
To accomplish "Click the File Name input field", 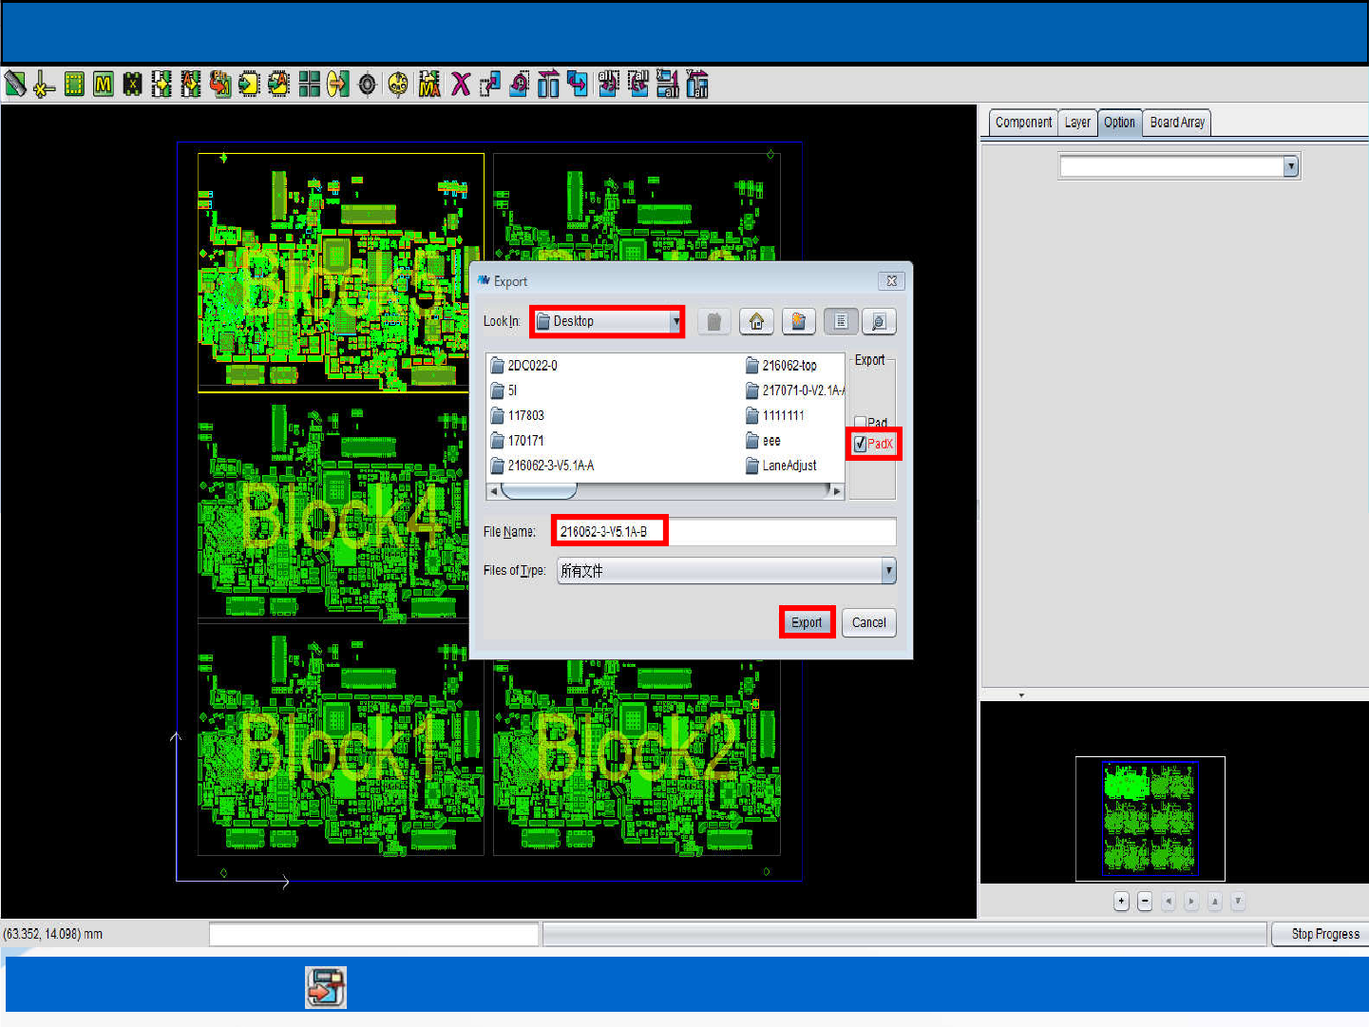I will coord(726,531).
